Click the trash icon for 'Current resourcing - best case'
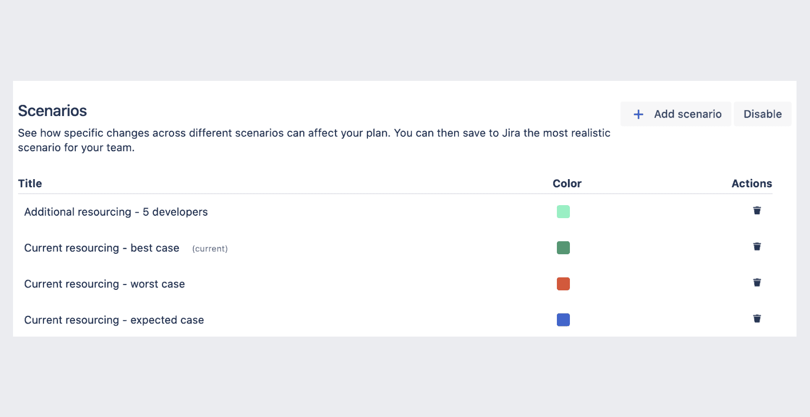 [757, 247]
